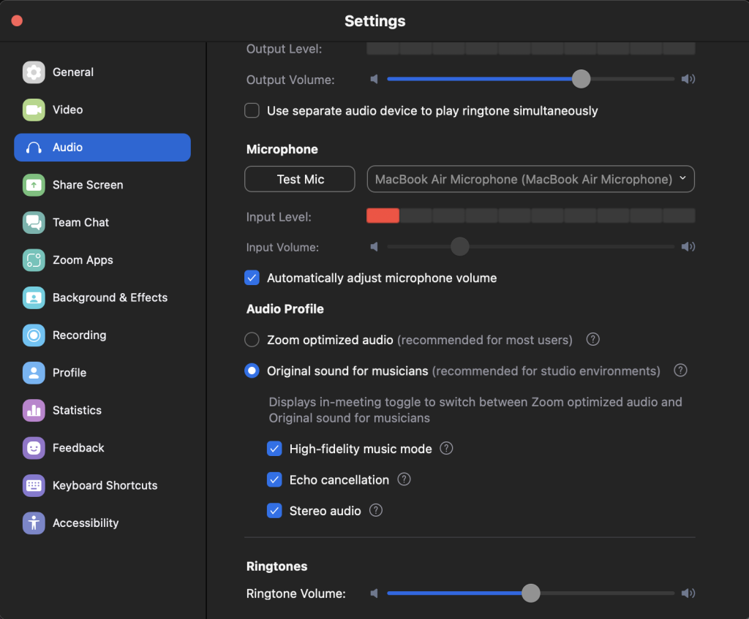Image resolution: width=749 pixels, height=619 pixels.
Task: Open Keyboard Shortcuts section
Action: (x=105, y=485)
